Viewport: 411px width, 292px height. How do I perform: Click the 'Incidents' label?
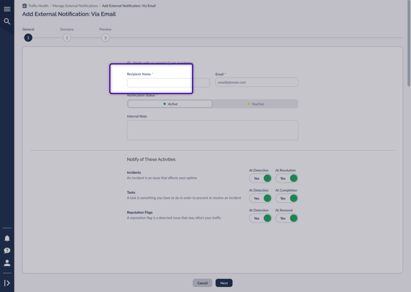(x=134, y=173)
